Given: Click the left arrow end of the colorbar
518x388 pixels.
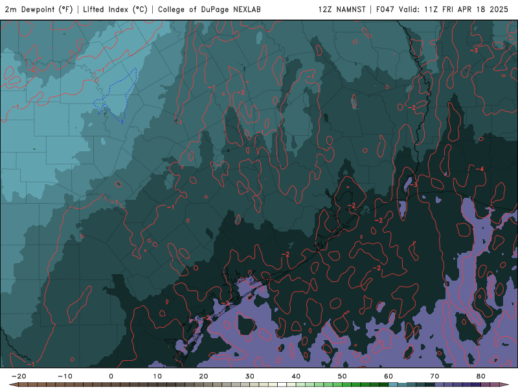Looking at the screenshot, I should [x=13, y=385].
